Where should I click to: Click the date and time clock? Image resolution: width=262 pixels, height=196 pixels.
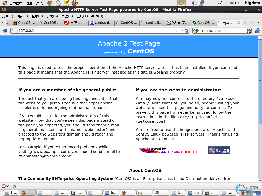(x=226, y=3)
